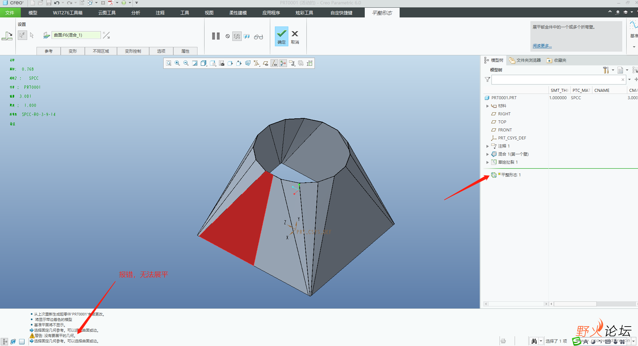Pause the flat pattern feature
Viewport: 638px width, 346px height.
[216, 36]
